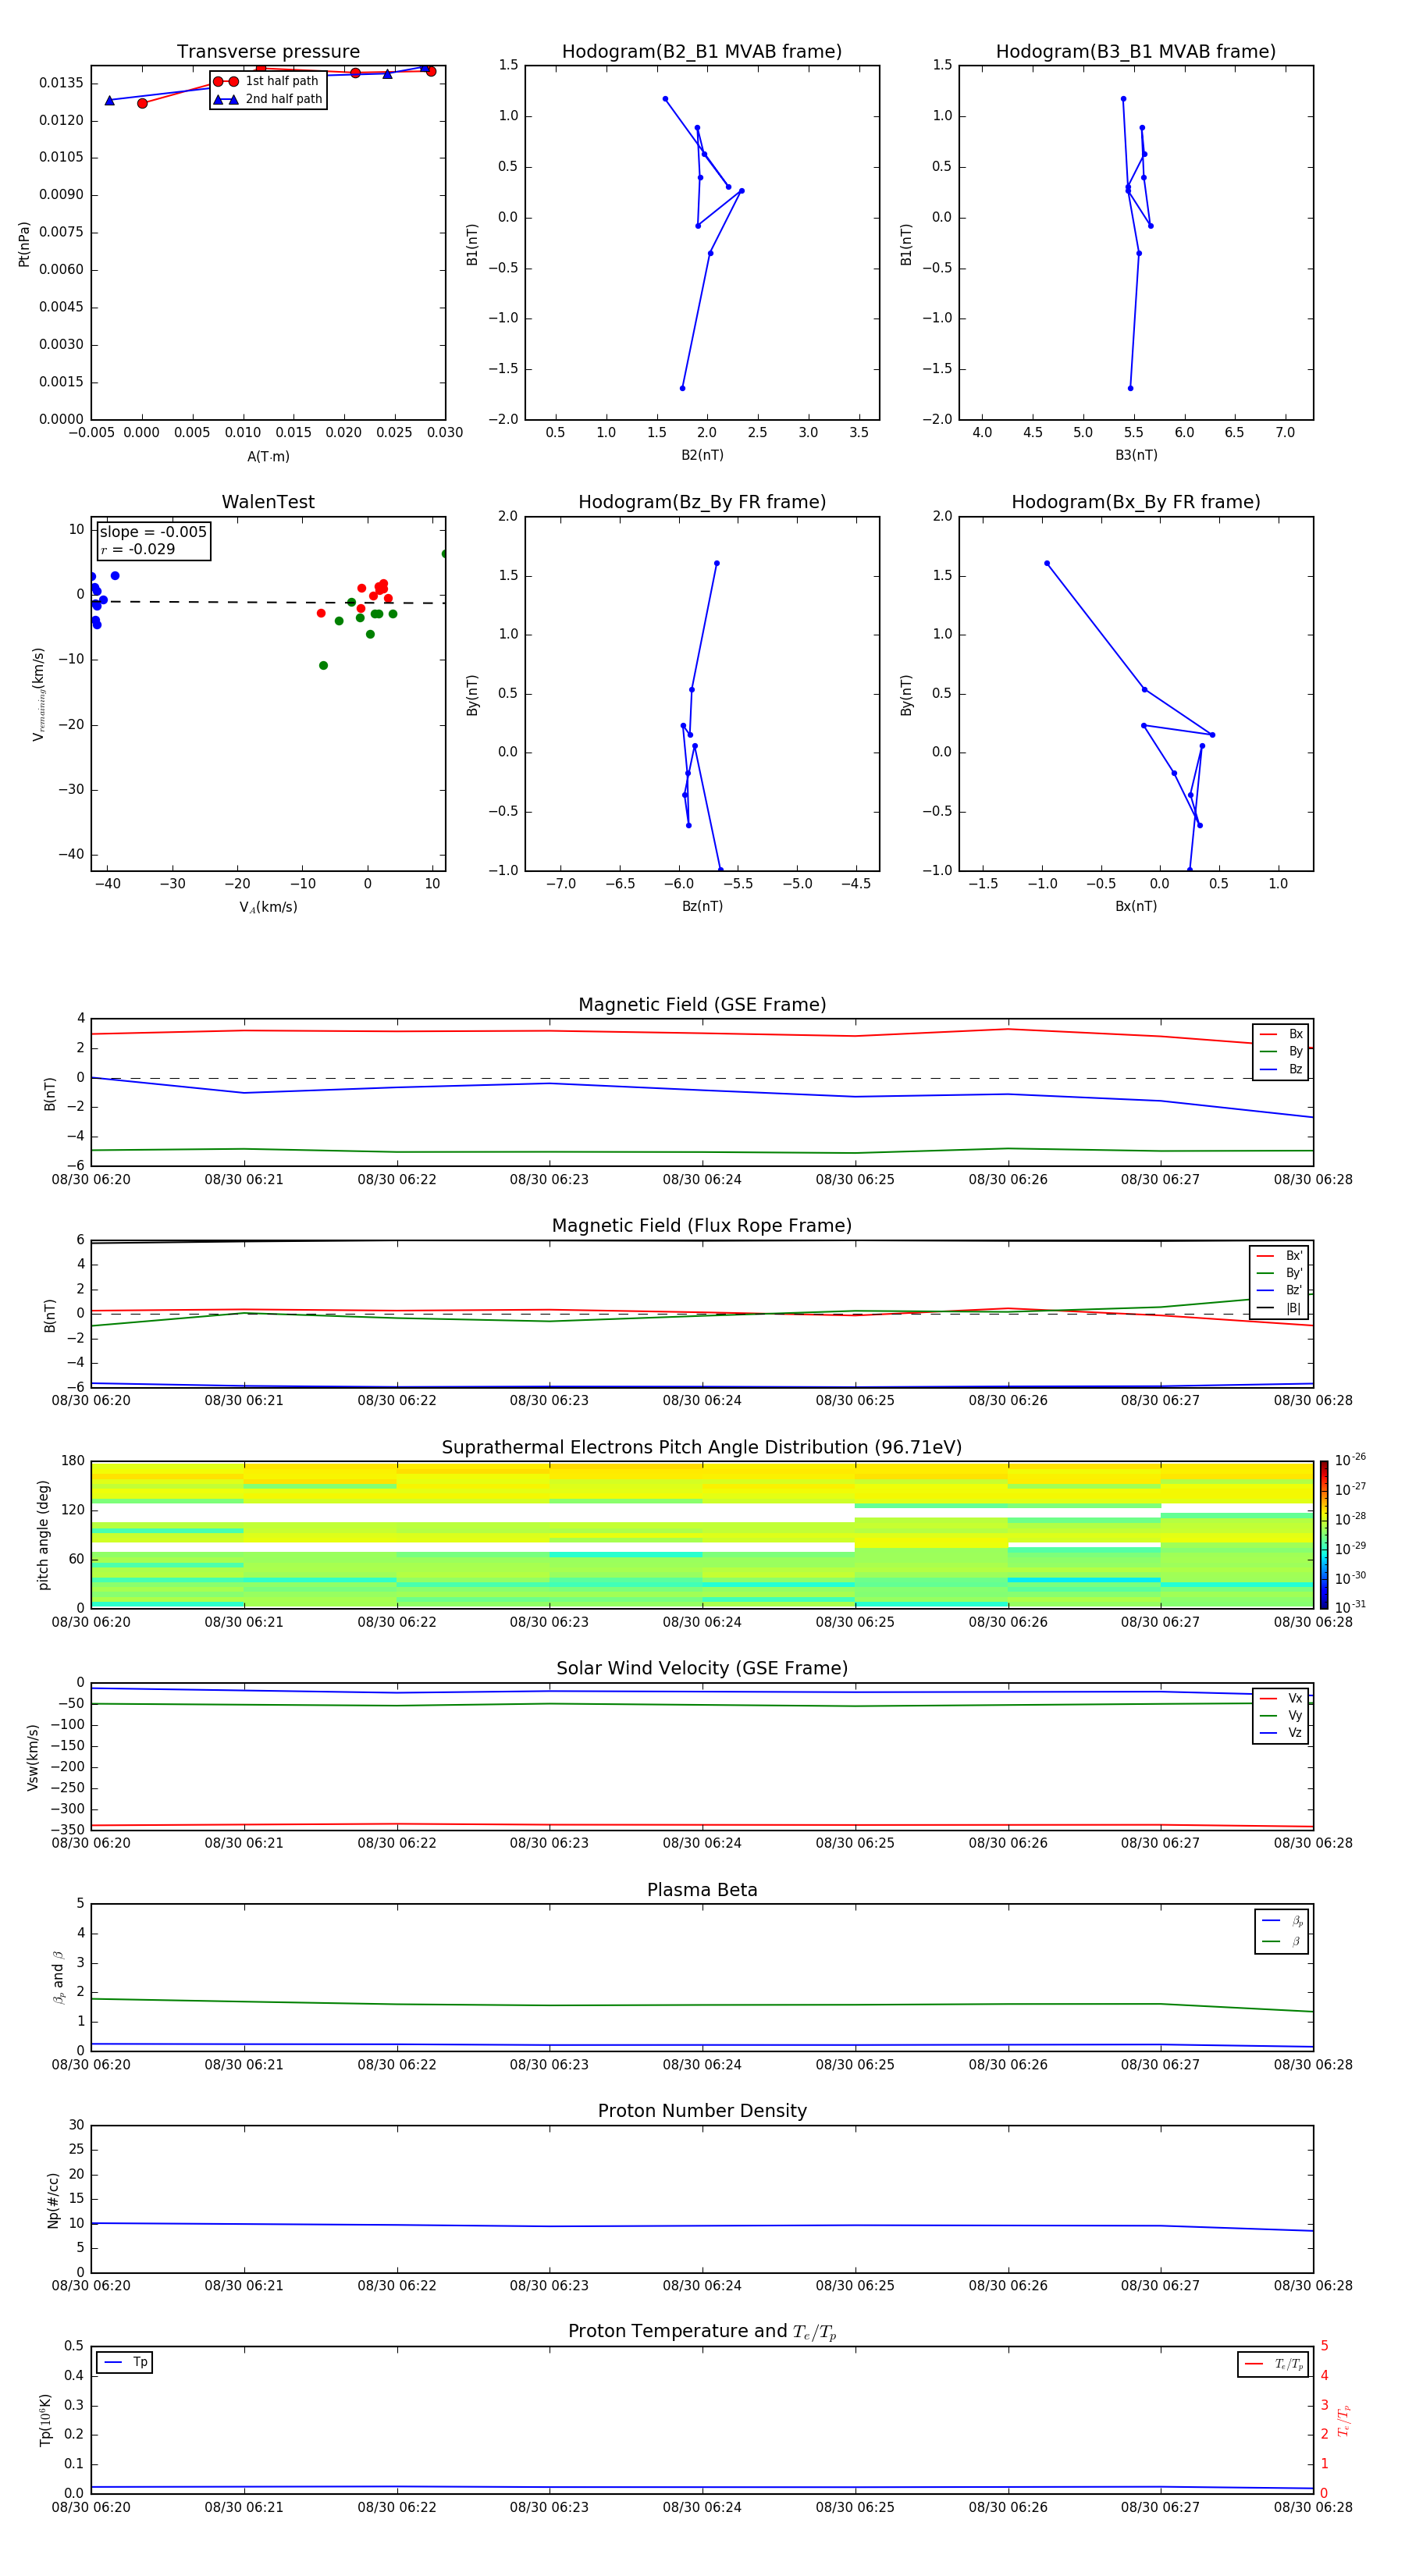Click the 'V_A(km/s)' x-axis label
This screenshot has width=1405, height=2576.
pyautogui.click(x=268, y=908)
